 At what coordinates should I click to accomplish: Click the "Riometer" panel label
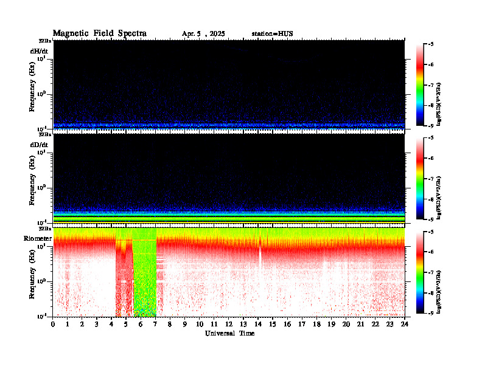point(38,238)
